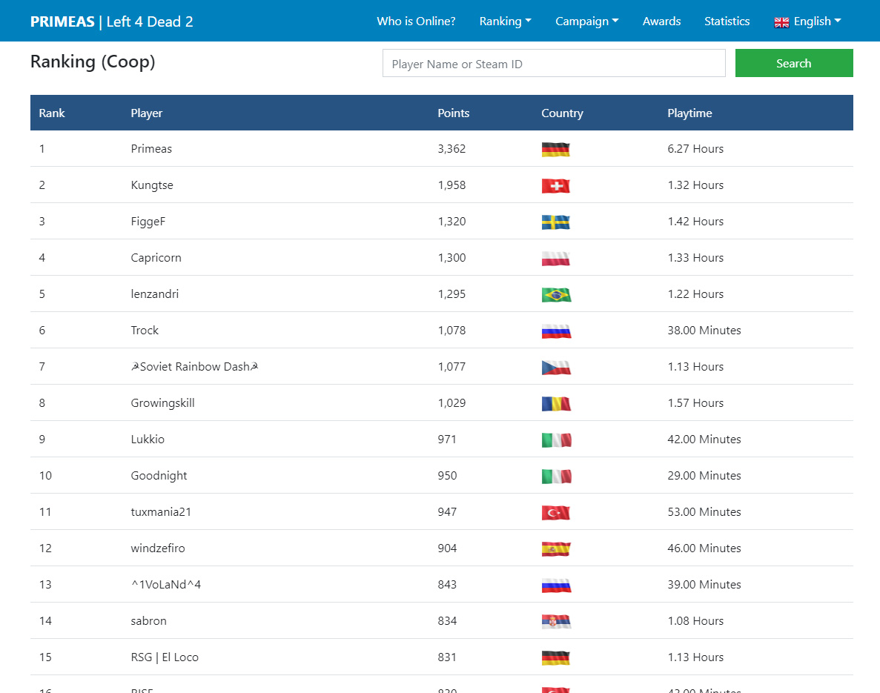This screenshot has height=693, width=880.
Task: Click the Playtime column header
Action: click(689, 113)
